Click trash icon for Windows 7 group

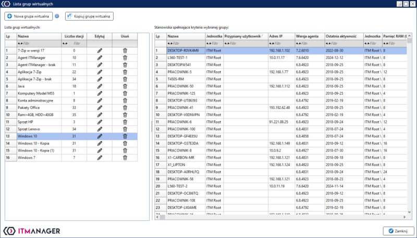(x=125, y=157)
